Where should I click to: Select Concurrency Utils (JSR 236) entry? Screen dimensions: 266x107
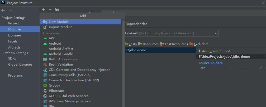click(x=80, y=75)
